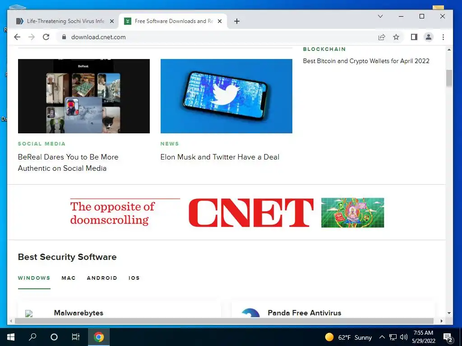
Task: Open the Chrome profile avatar
Action: 429,37
